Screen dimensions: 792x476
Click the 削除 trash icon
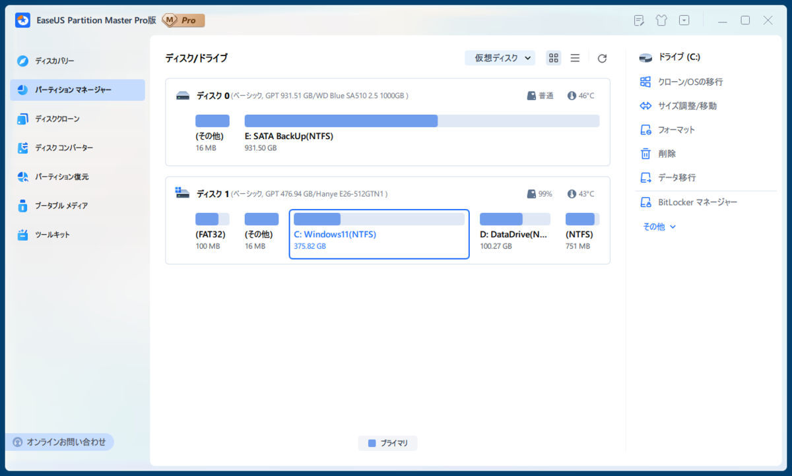pos(645,154)
